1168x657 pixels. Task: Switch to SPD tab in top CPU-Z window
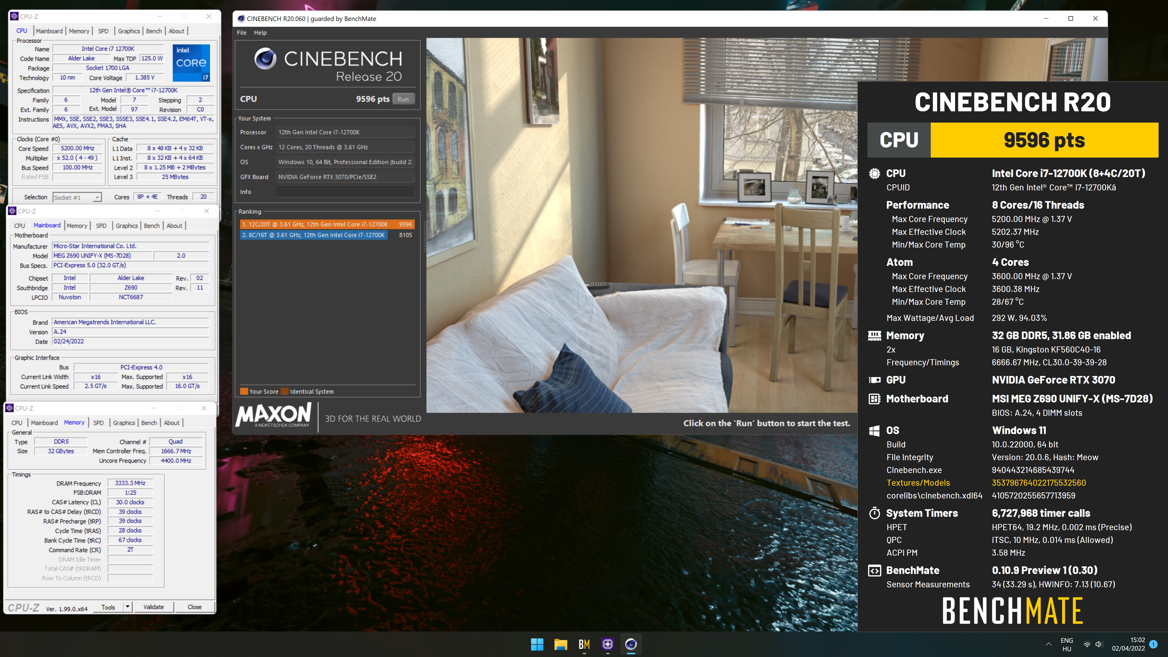(x=103, y=31)
